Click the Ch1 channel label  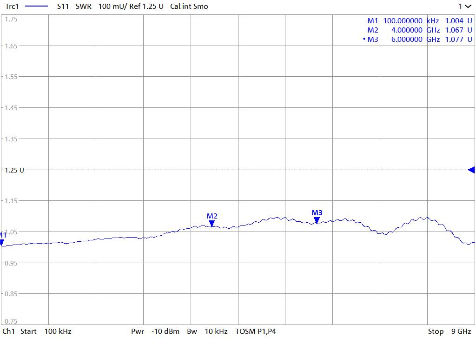[x=9, y=331]
